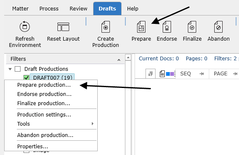Choose Abandon production from context menu
This screenshot has width=239, height=155.
pyautogui.click(x=51, y=135)
